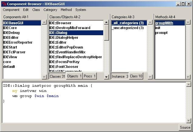
Task: Select IDEStart component
Action: (x=22, y=47)
